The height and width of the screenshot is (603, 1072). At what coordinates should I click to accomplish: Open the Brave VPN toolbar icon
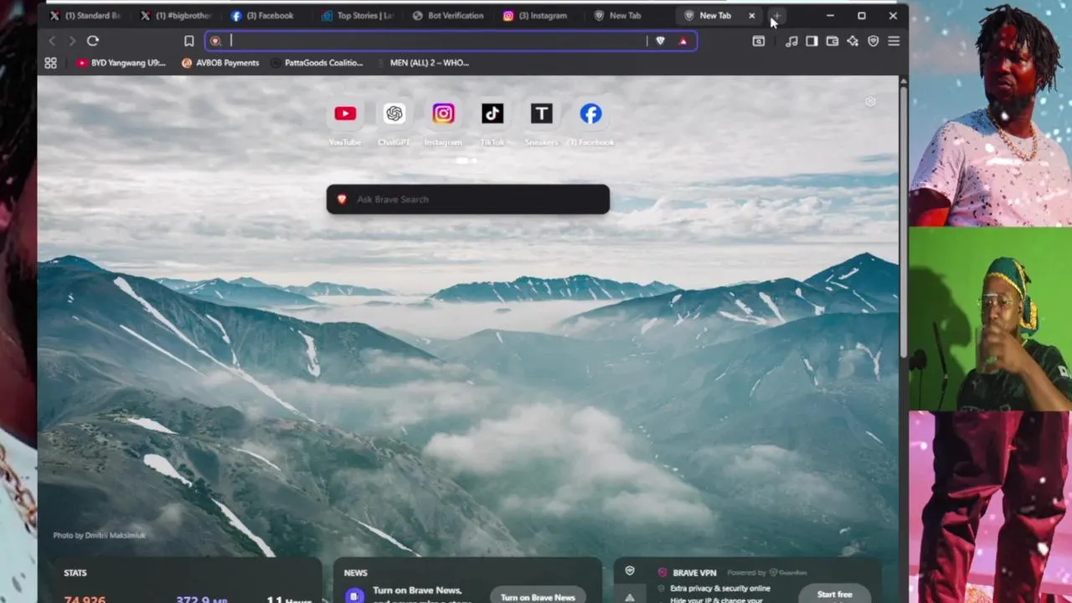coord(874,41)
